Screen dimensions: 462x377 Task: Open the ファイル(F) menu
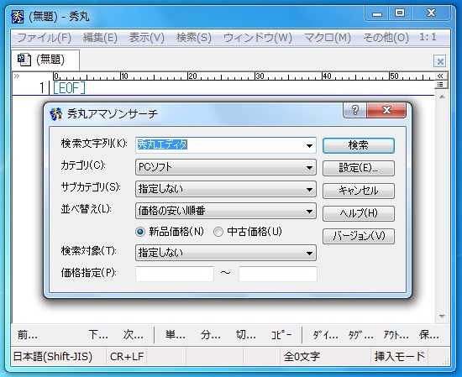click(x=45, y=38)
